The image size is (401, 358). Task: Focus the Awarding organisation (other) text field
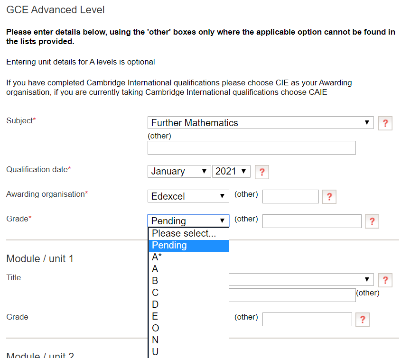290,196
